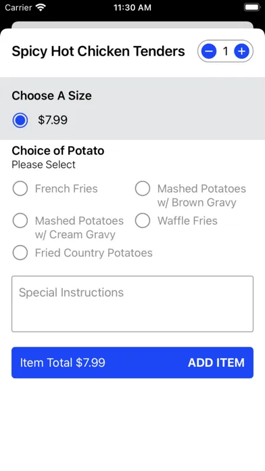The height and width of the screenshot is (471, 265).
Task: Tap the Please Select subtitle
Action: pyautogui.click(x=43, y=164)
